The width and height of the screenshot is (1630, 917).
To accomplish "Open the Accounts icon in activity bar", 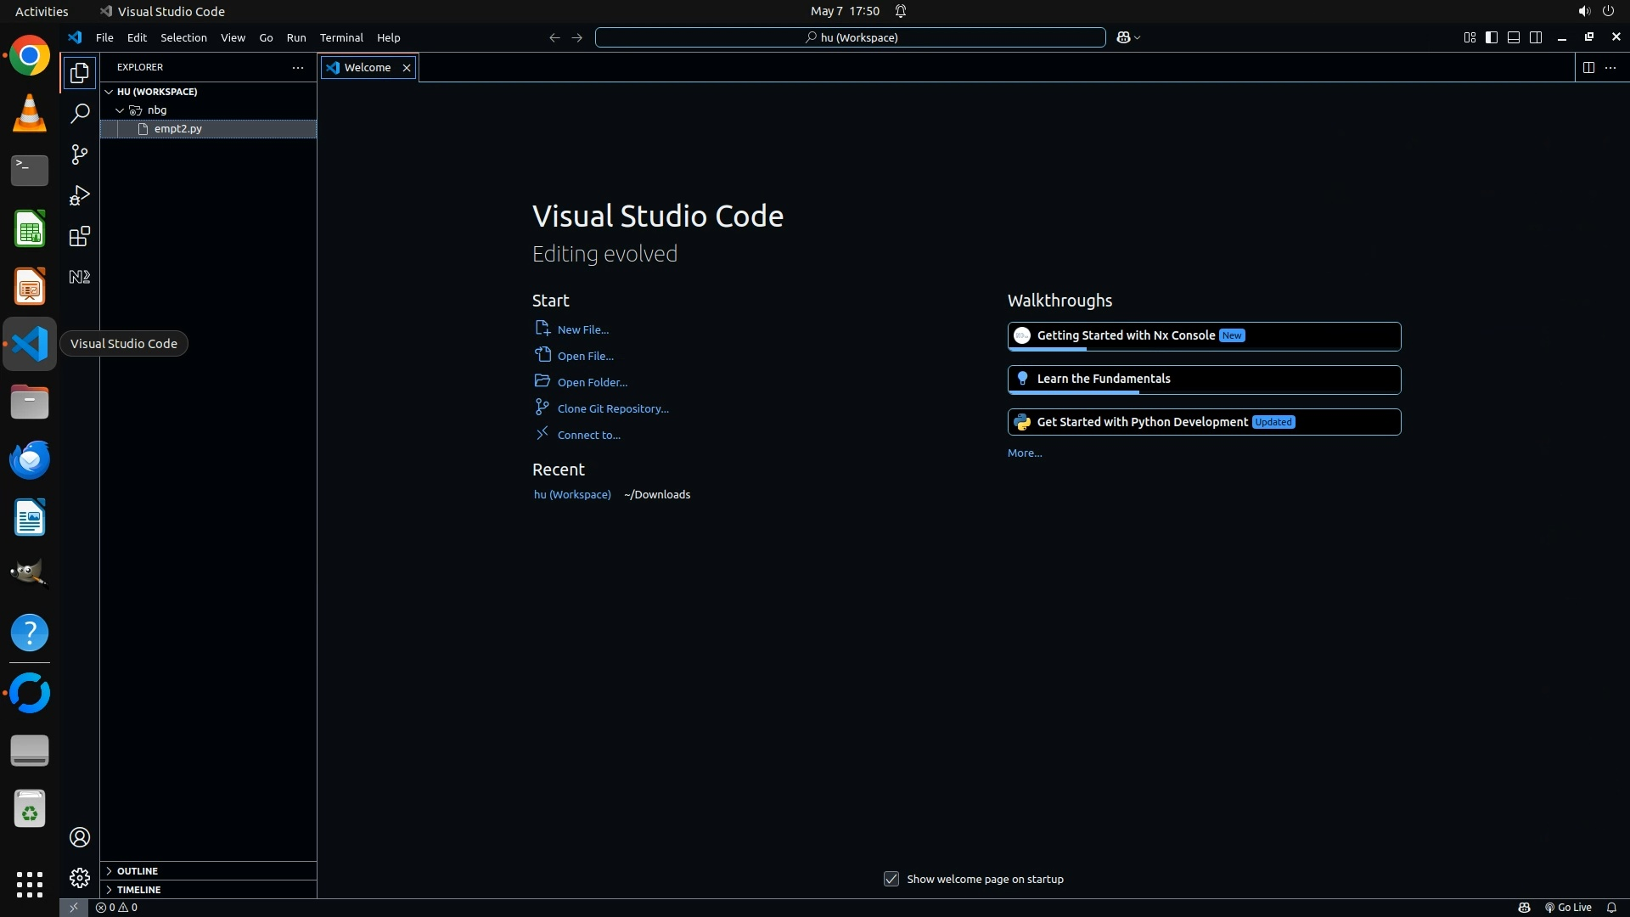I will pos(80,837).
